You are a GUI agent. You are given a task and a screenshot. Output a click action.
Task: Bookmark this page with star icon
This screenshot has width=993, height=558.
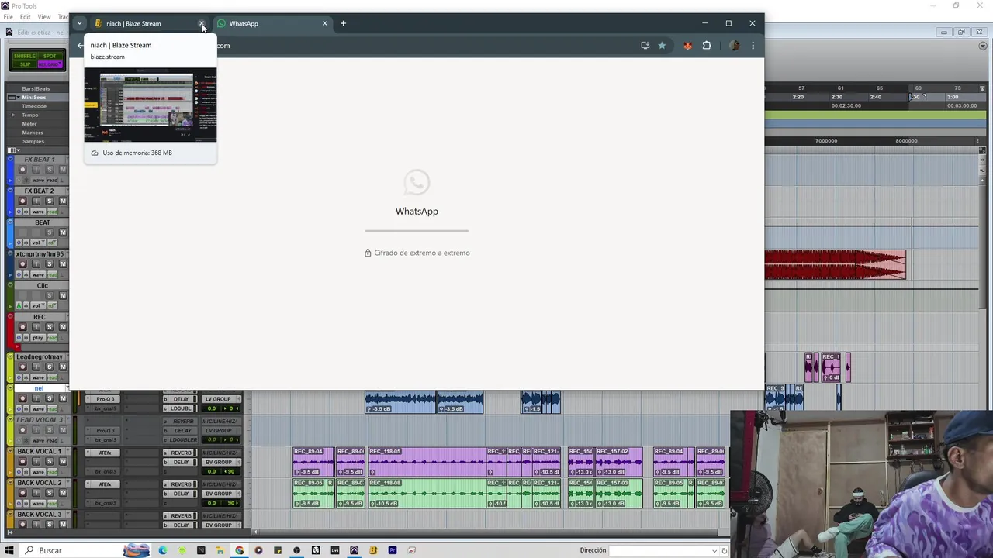pos(662,46)
